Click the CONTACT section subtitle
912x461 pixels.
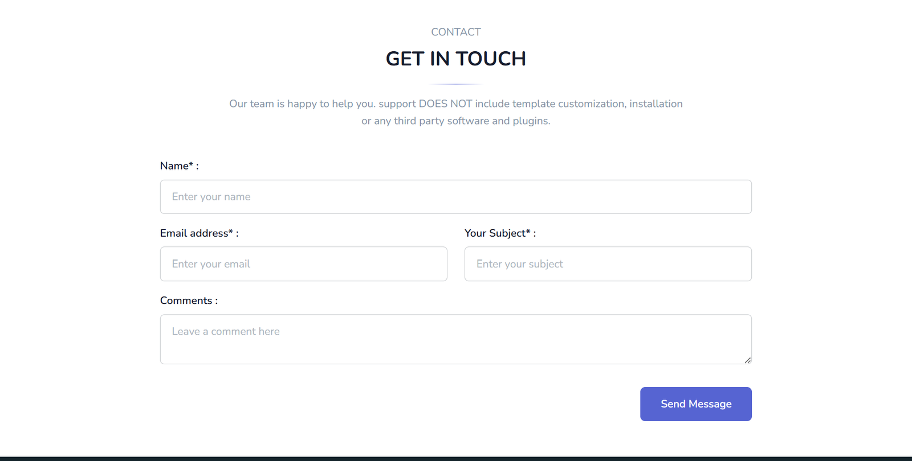pyautogui.click(x=456, y=32)
